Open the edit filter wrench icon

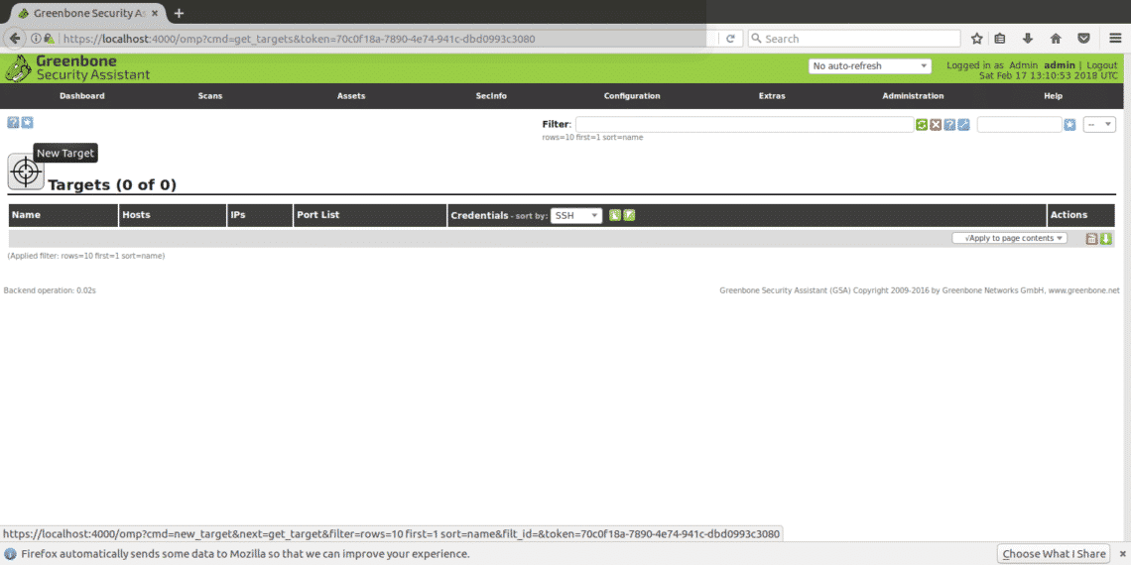click(963, 125)
